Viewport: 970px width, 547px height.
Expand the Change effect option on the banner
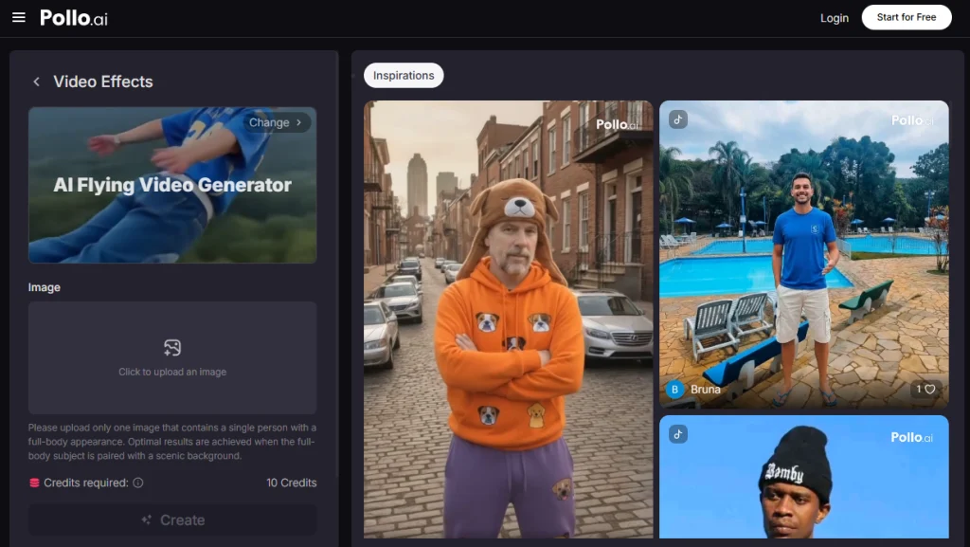pos(277,122)
